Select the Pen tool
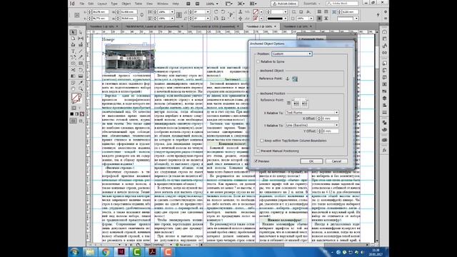 coord(73,57)
